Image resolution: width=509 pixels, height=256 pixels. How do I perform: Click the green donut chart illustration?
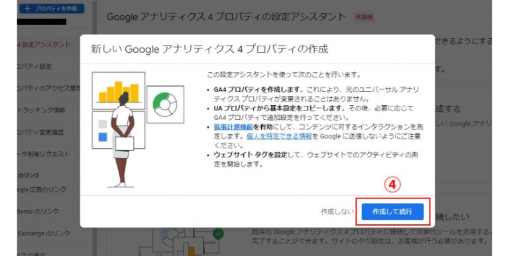[165, 105]
